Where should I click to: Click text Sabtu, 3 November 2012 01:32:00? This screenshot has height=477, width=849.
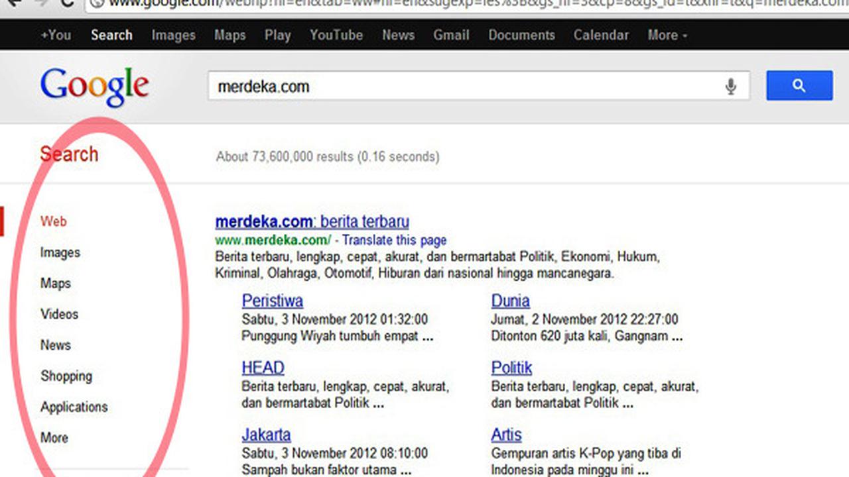tap(334, 319)
